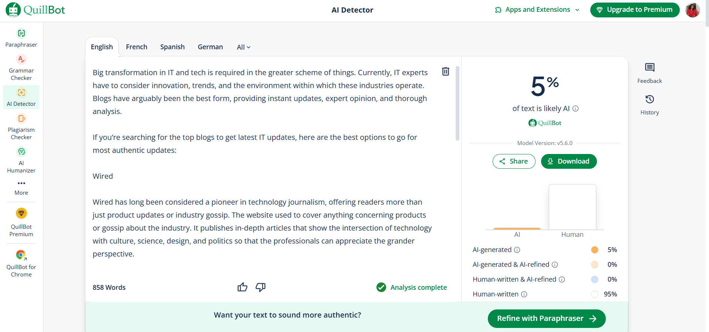709x332 pixels.
Task: Switch to the German language tab
Action: coord(210,47)
